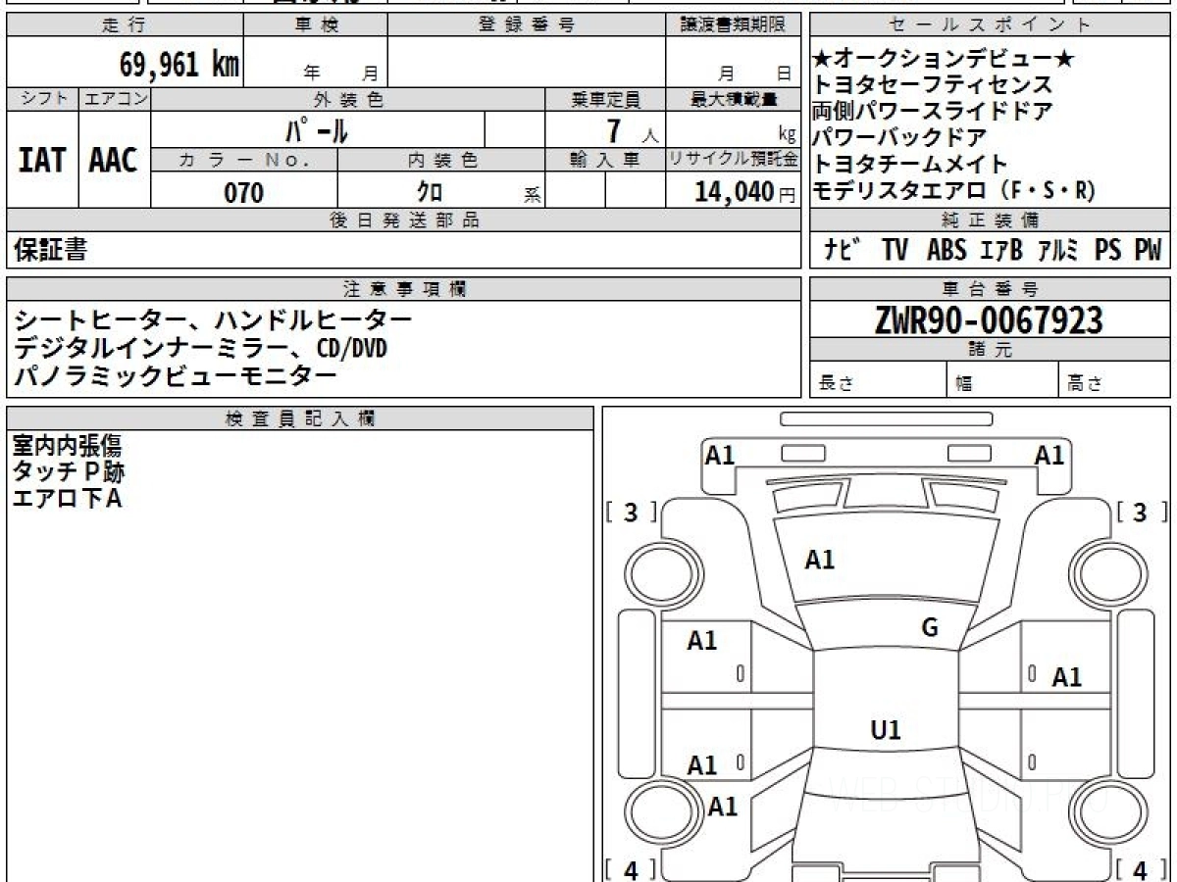Select the 車台番号 header
The image size is (1177, 882).
(x=990, y=288)
